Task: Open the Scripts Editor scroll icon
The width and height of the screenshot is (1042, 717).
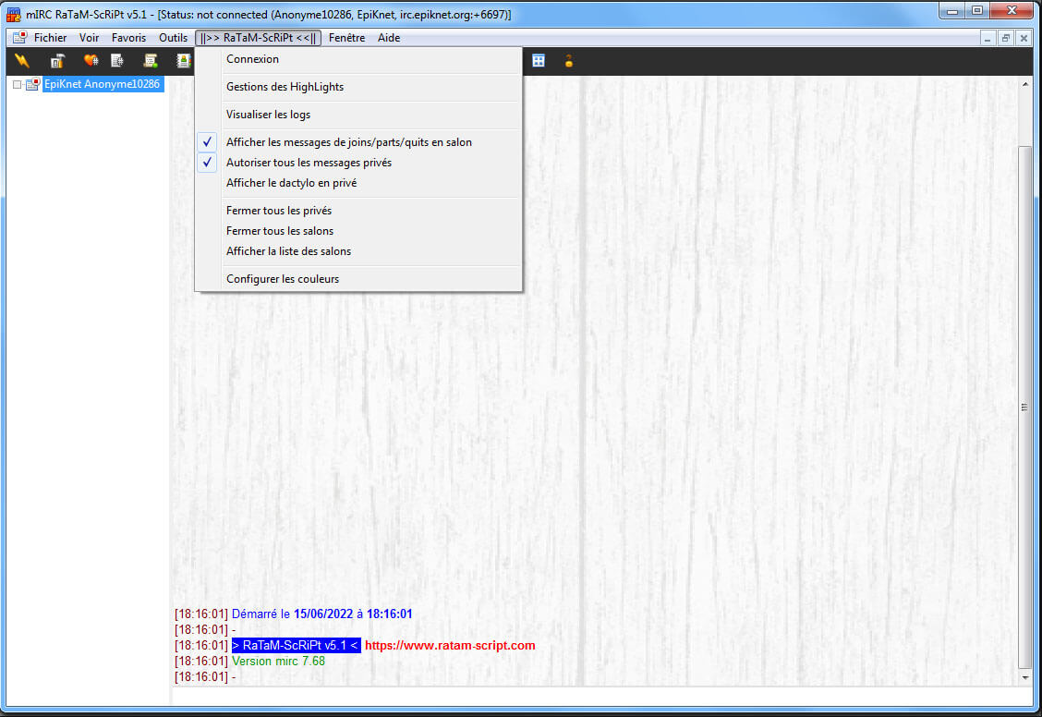Action: (151, 61)
